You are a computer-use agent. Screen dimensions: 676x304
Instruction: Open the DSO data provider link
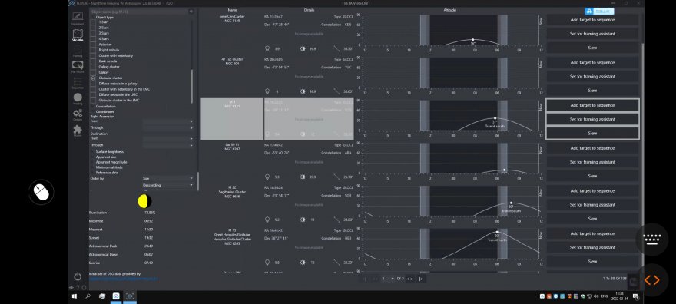[124, 279]
